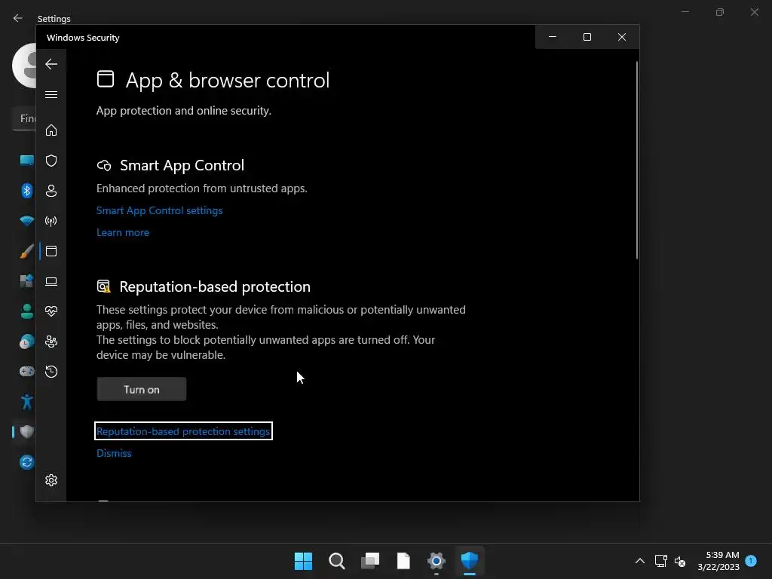
Task: Close the Windows Security window
Action: point(622,37)
